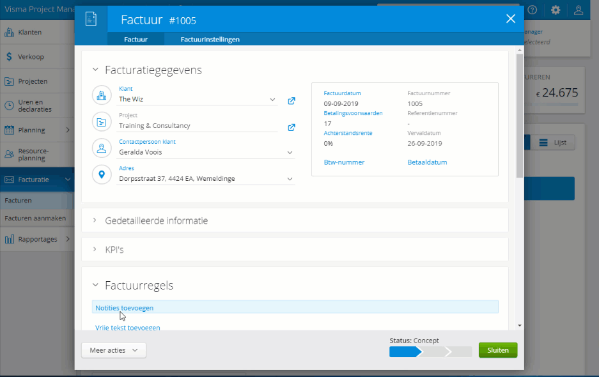The image size is (599, 377).
Task: Switch to the Lijst view
Action: pos(553,142)
